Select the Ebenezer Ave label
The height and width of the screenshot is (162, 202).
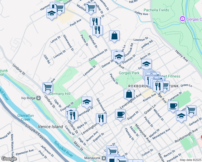pos(25,152)
